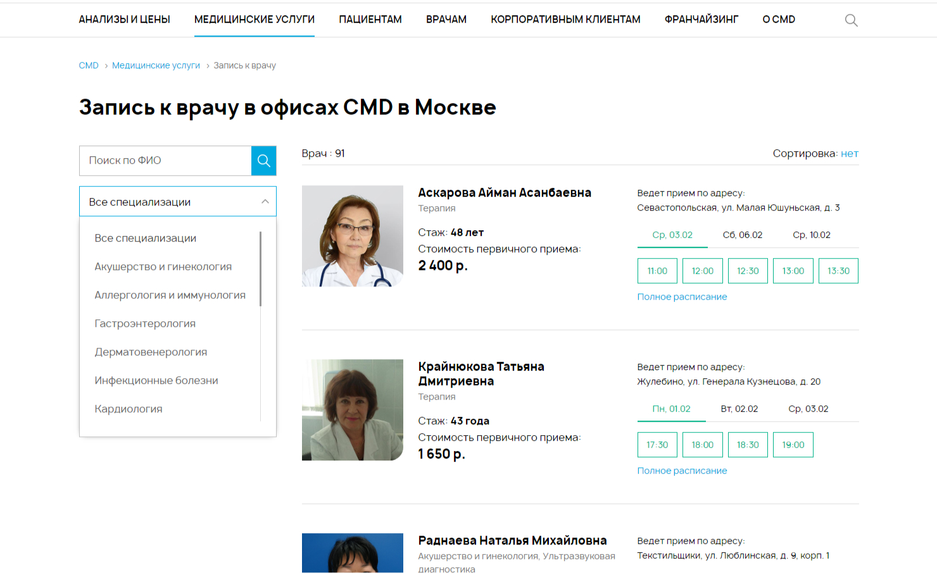Follow the Медицинские услуги breadcrumb link
Screen dimensions: 937x573
[x=156, y=65]
